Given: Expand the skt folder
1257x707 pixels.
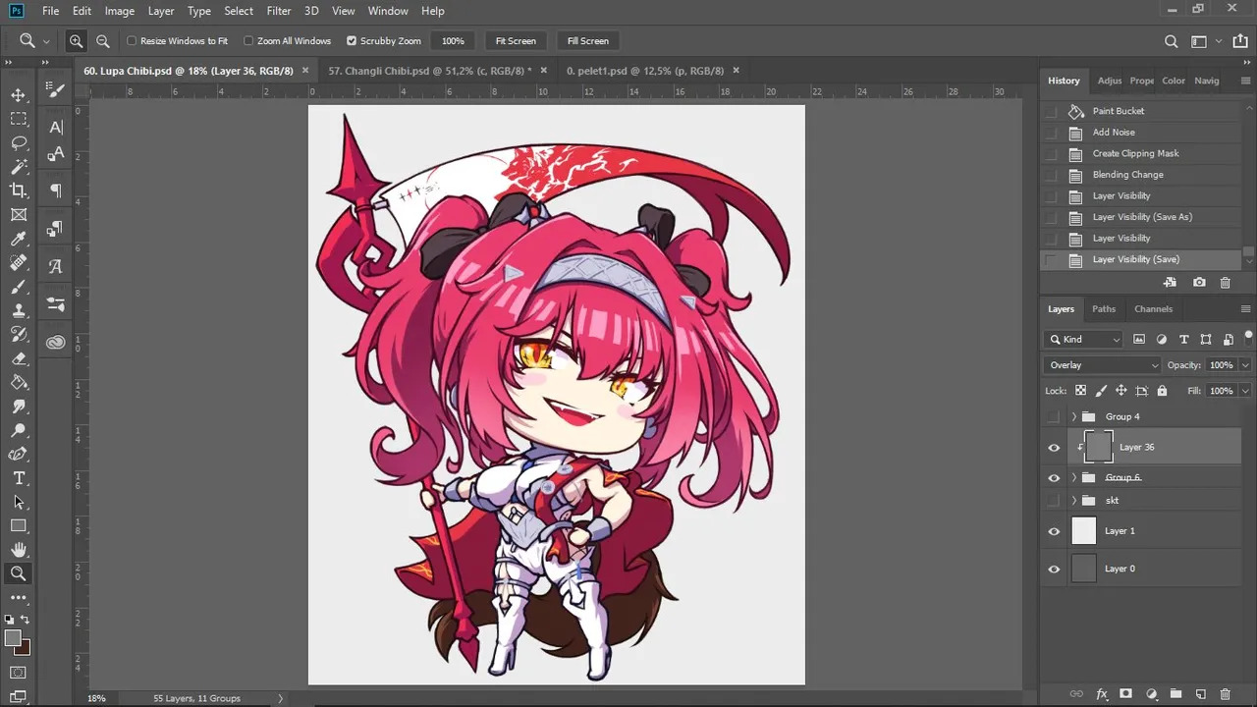Looking at the screenshot, I should (x=1073, y=501).
